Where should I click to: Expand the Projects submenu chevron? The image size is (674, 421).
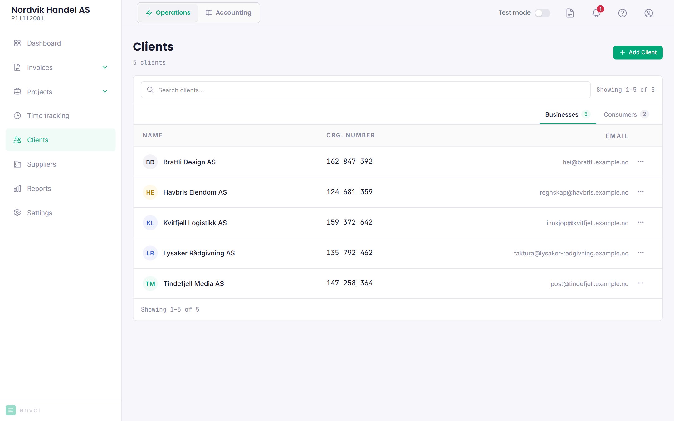[105, 91]
